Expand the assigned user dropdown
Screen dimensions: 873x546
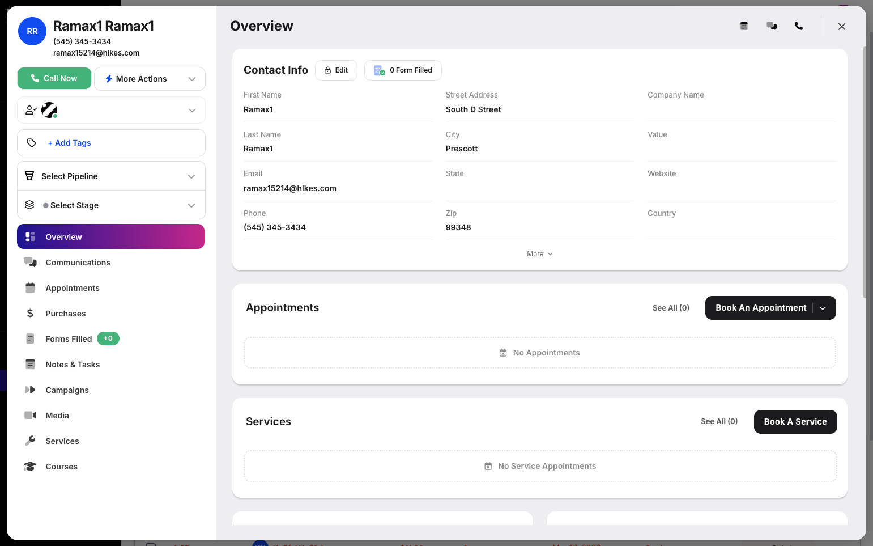tap(192, 110)
